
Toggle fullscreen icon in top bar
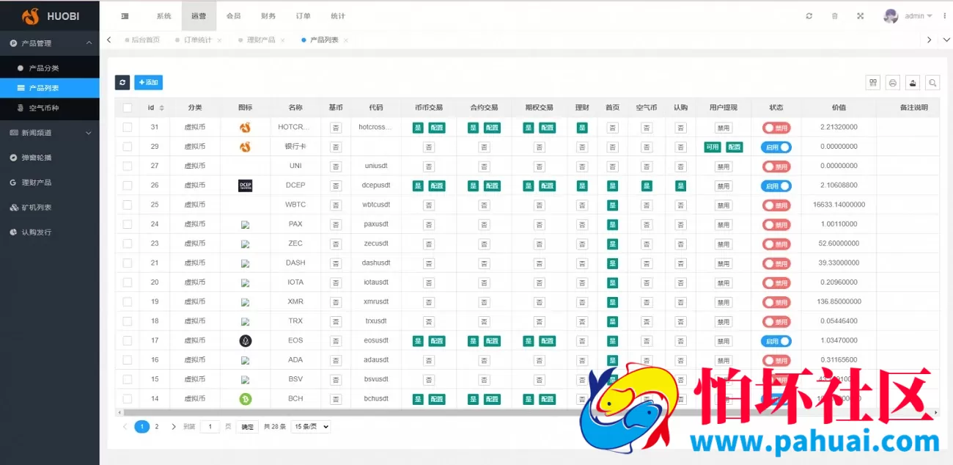(x=860, y=16)
